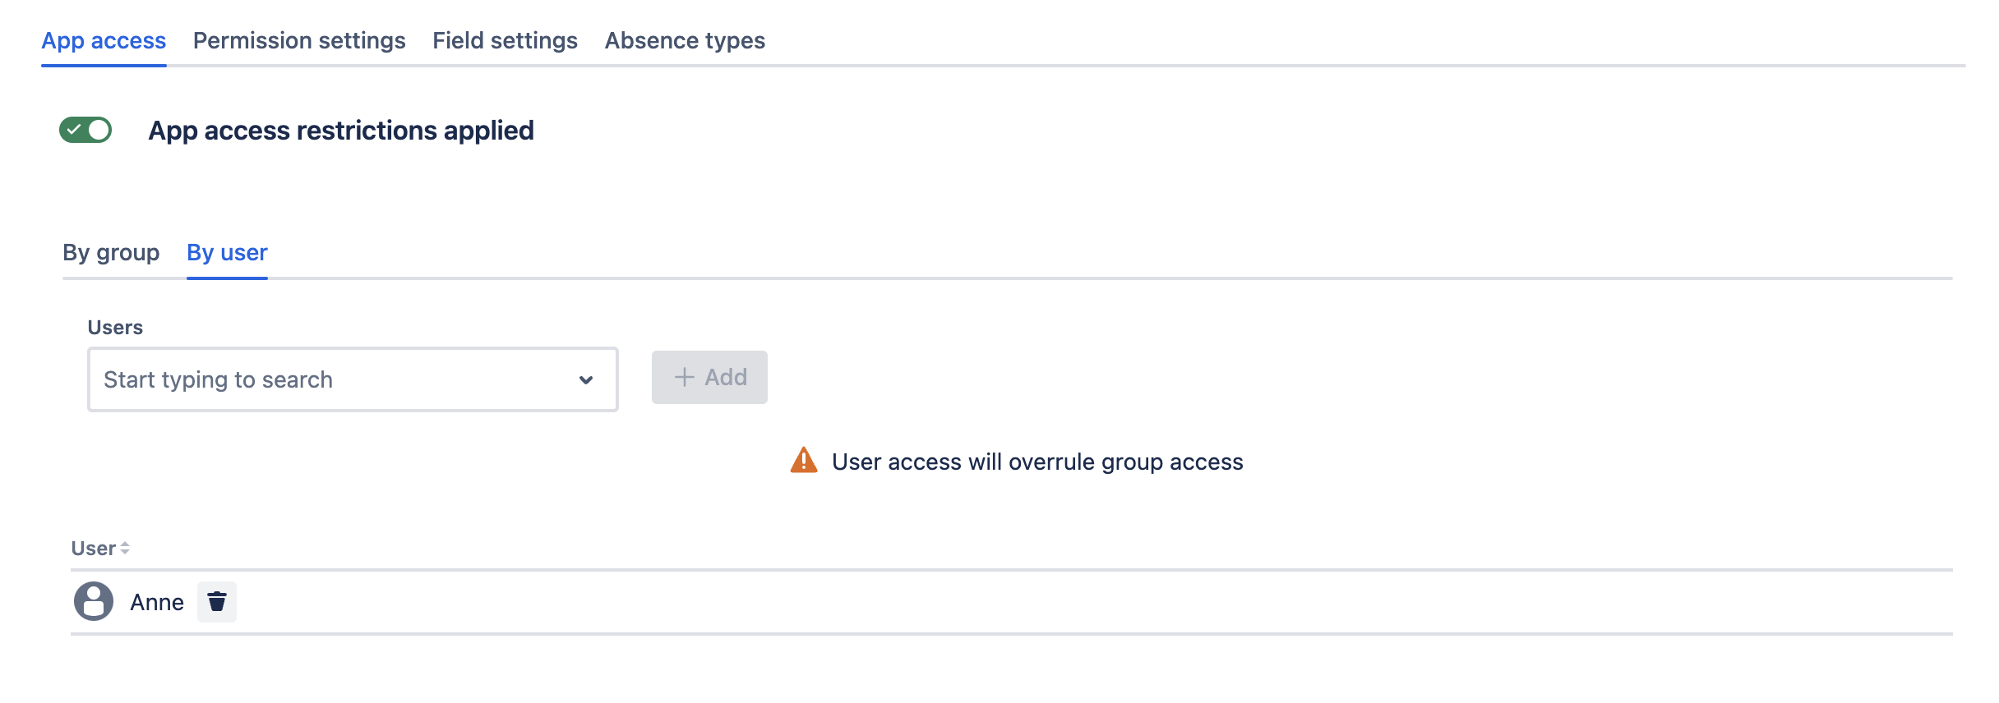Click Anne's avatar icon
This screenshot has width=1999, height=703.
[94, 602]
